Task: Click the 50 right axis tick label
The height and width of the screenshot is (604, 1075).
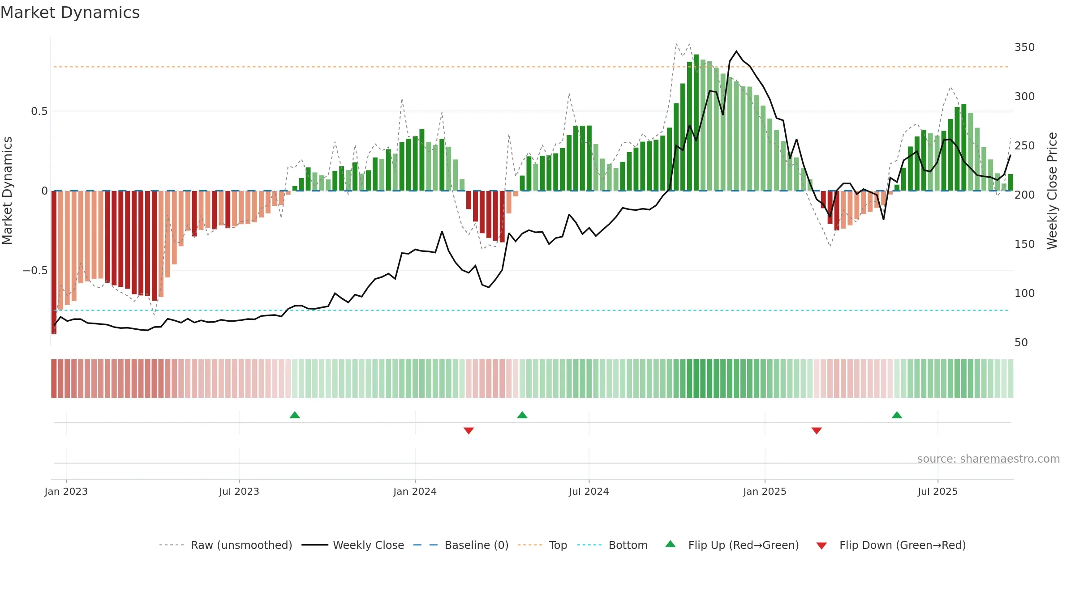Action: (x=1021, y=343)
